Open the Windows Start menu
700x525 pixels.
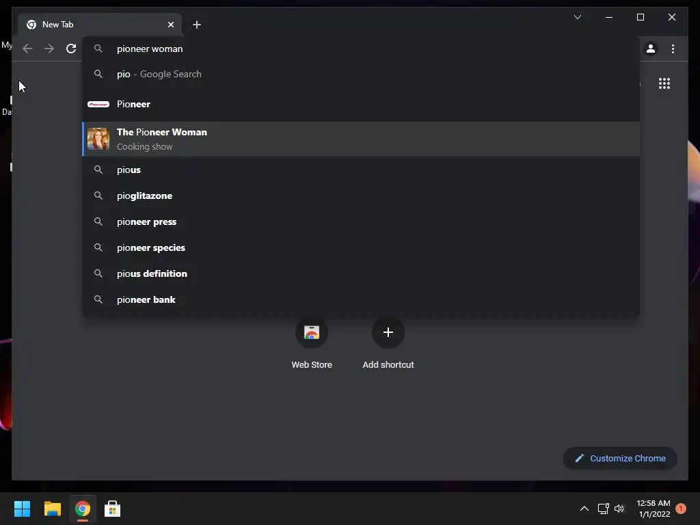[22, 509]
